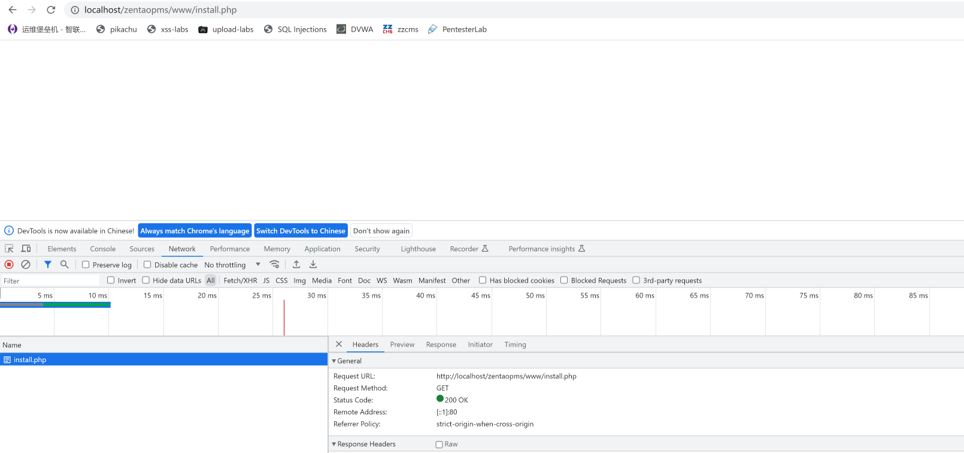Enable the Preserve log checkbox
964x453 pixels.
(86, 265)
